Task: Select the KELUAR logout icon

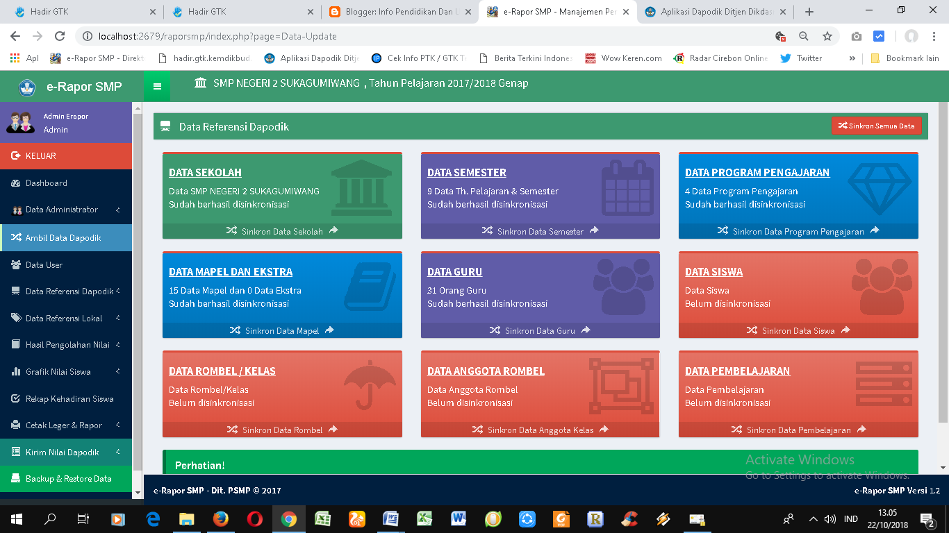Action: [16, 157]
